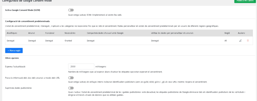Delete the All region row via trash icon
The width and height of the screenshot is (257, 101).
click(x=248, y=40)
